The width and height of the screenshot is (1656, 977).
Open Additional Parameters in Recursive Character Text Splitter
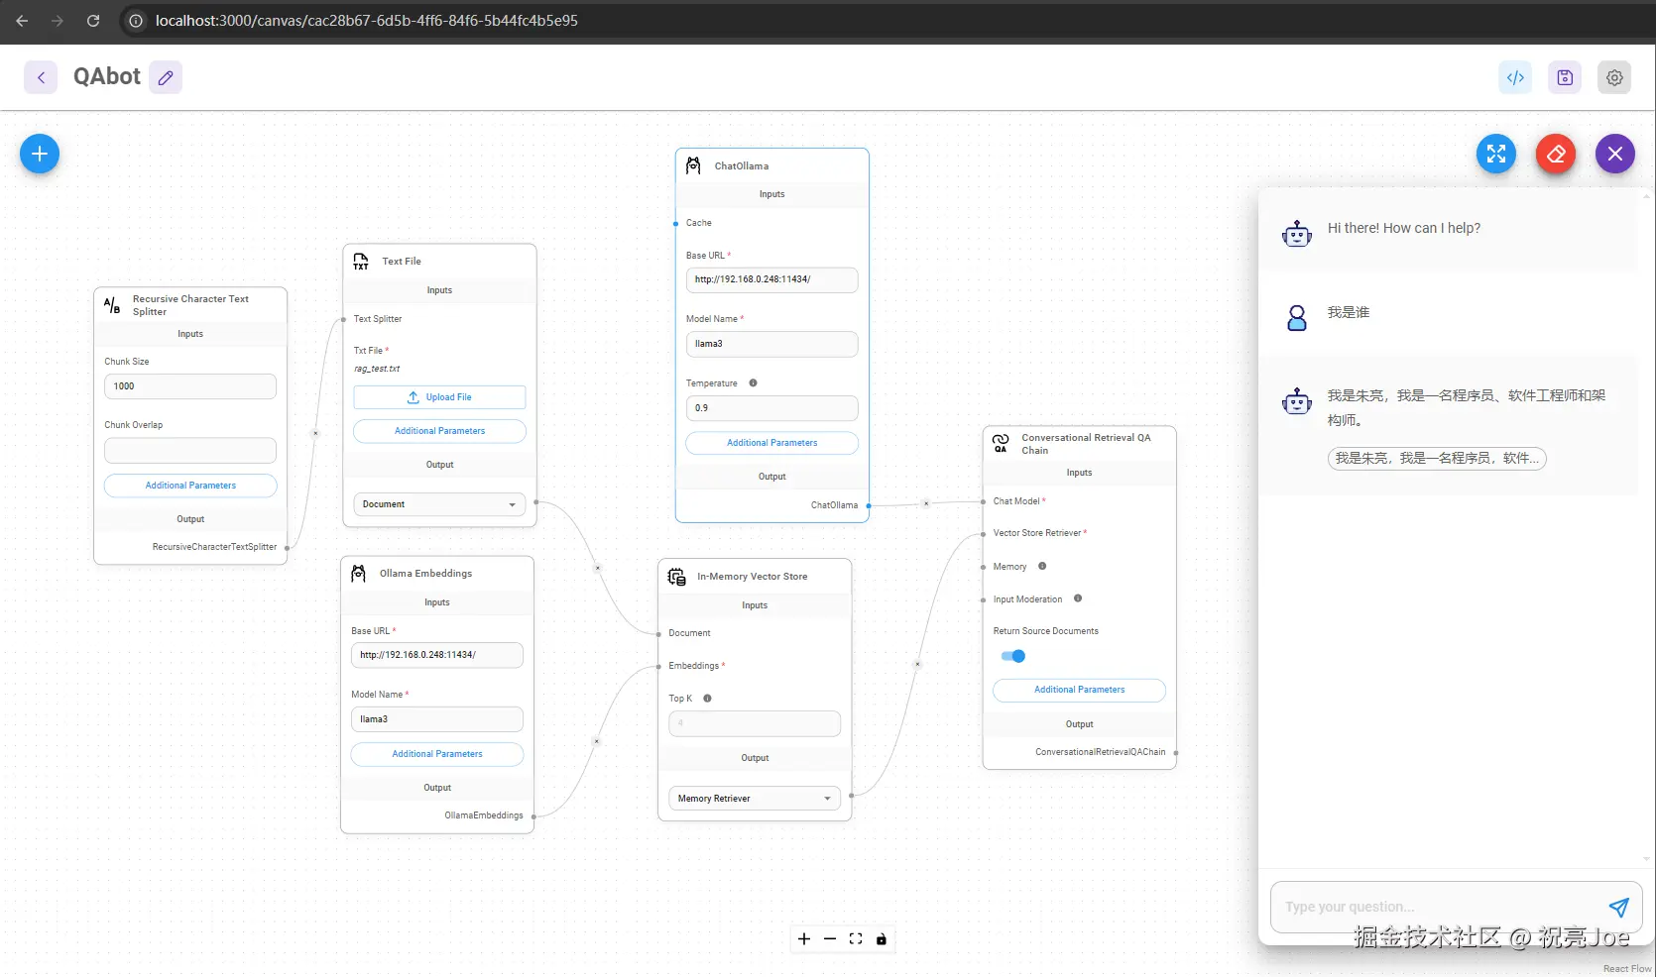coord(190,486)
